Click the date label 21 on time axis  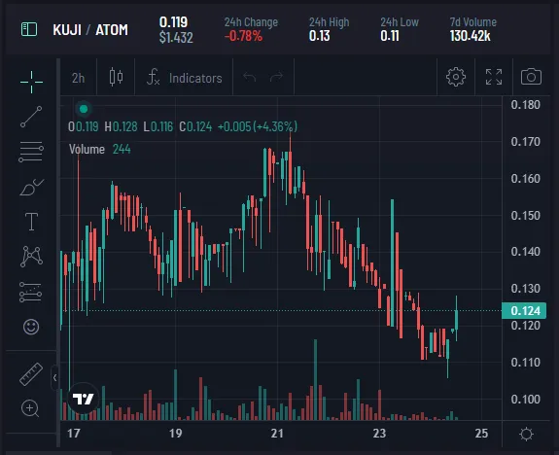(x=277, y=434)
